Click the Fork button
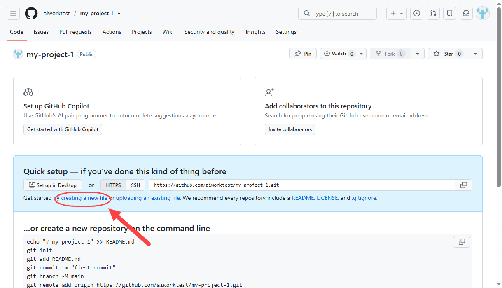502x288 pixels. pos(390,54)
